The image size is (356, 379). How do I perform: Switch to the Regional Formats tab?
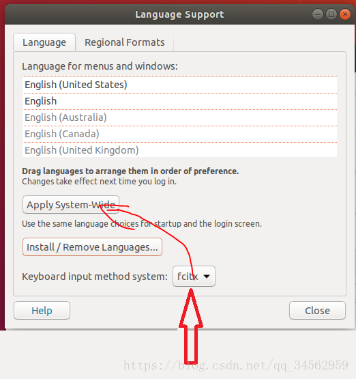(125, 42)
